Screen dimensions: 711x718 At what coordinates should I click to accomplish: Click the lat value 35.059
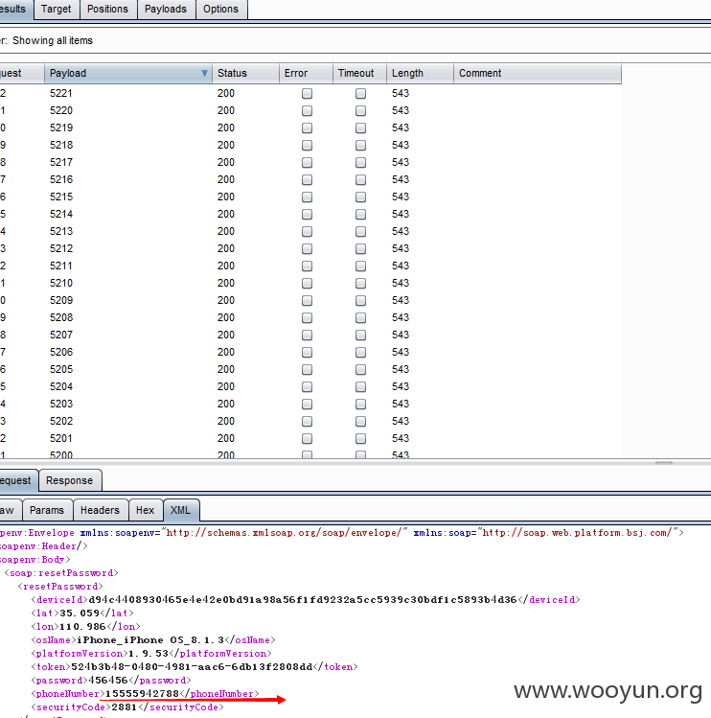coord(80,614)
